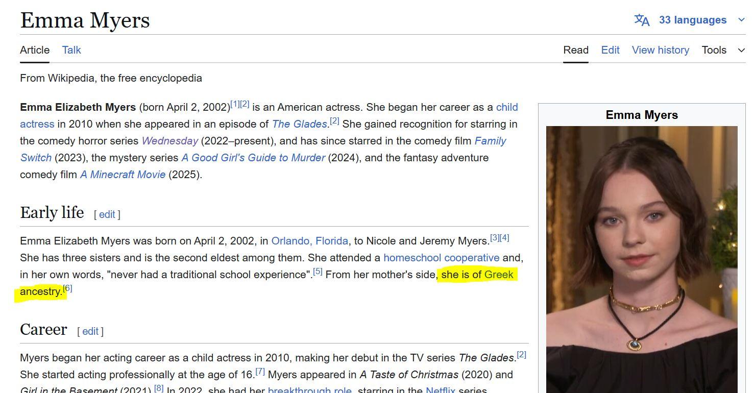Switch to the Article tab

click(x=35, y=50)
